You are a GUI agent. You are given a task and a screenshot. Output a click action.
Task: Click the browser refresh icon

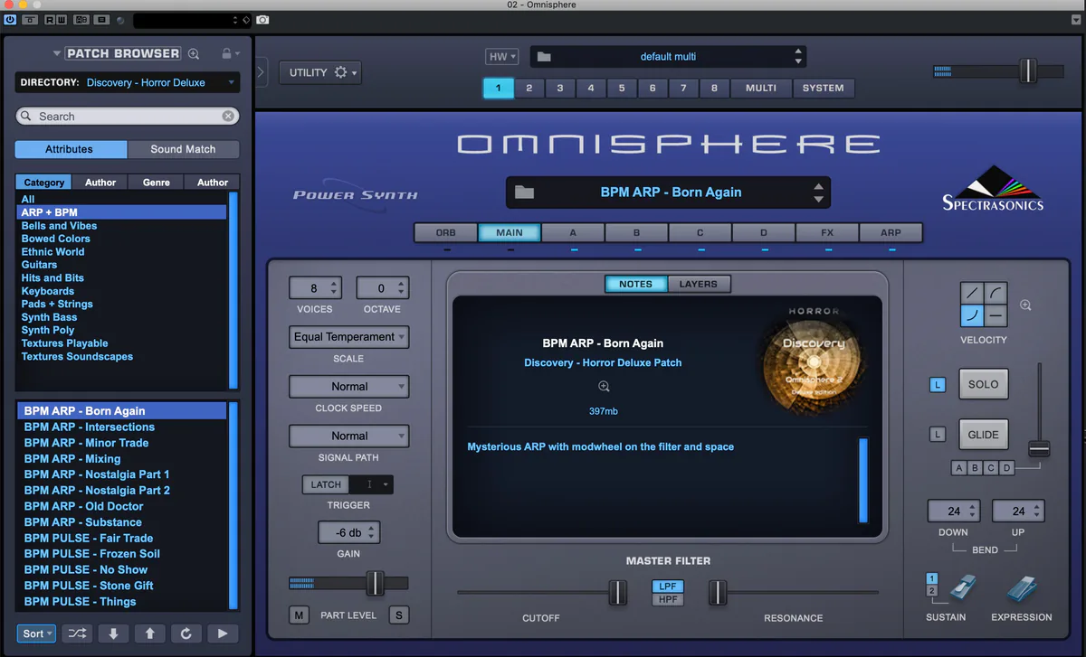[186, 634]
